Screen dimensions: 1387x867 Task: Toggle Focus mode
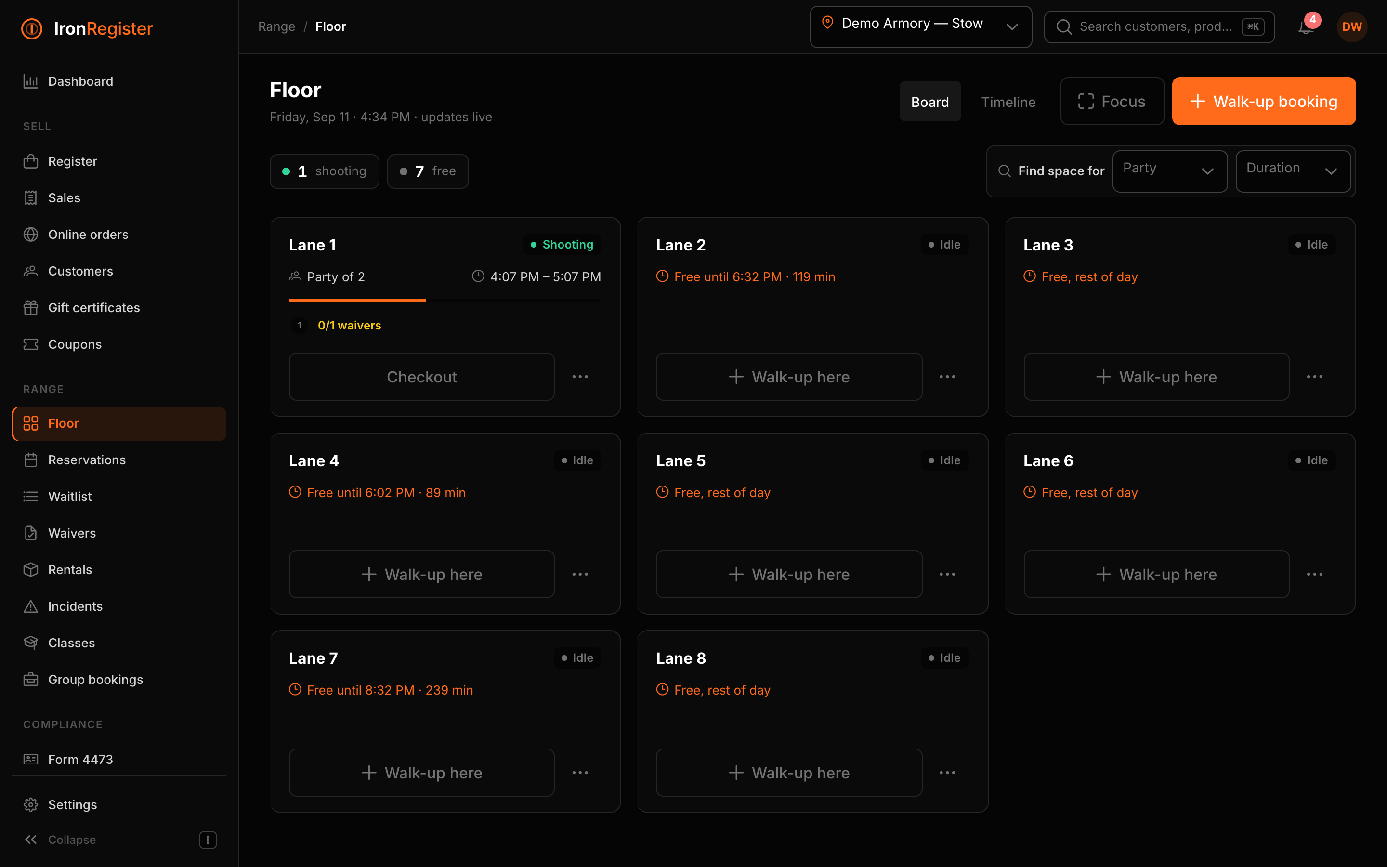pyautogui.click(x=1112, y=102)
